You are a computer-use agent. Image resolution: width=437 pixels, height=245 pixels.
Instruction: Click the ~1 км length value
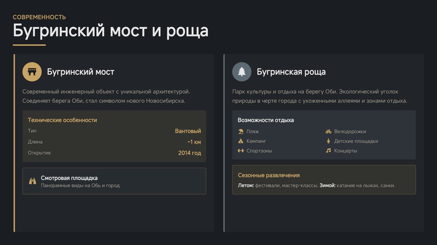(194, 142)
